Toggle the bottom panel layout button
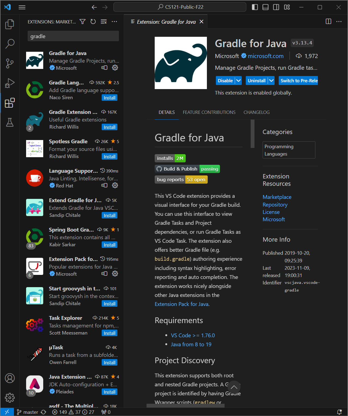 click(x=265, y=7)
